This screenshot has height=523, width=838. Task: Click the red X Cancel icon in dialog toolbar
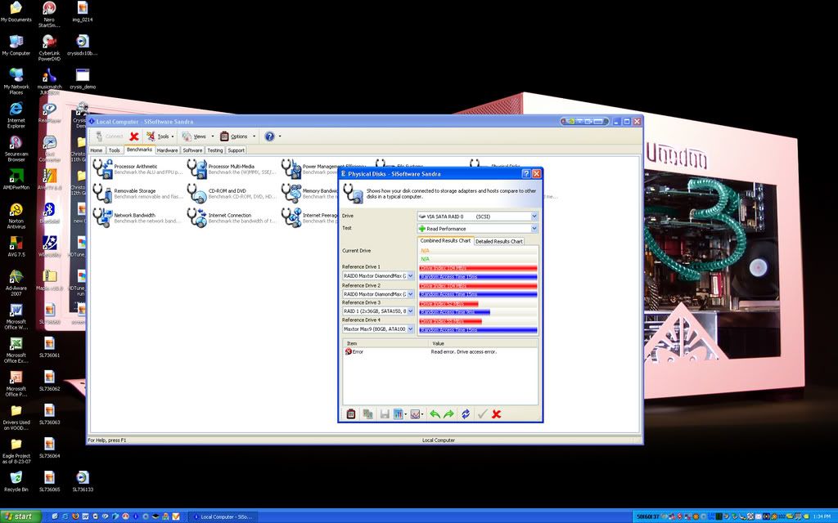(497, 414)
